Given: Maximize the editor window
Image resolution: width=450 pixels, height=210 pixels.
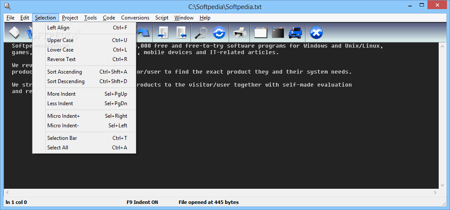Looking at the screenshot, I should point(422,5).
